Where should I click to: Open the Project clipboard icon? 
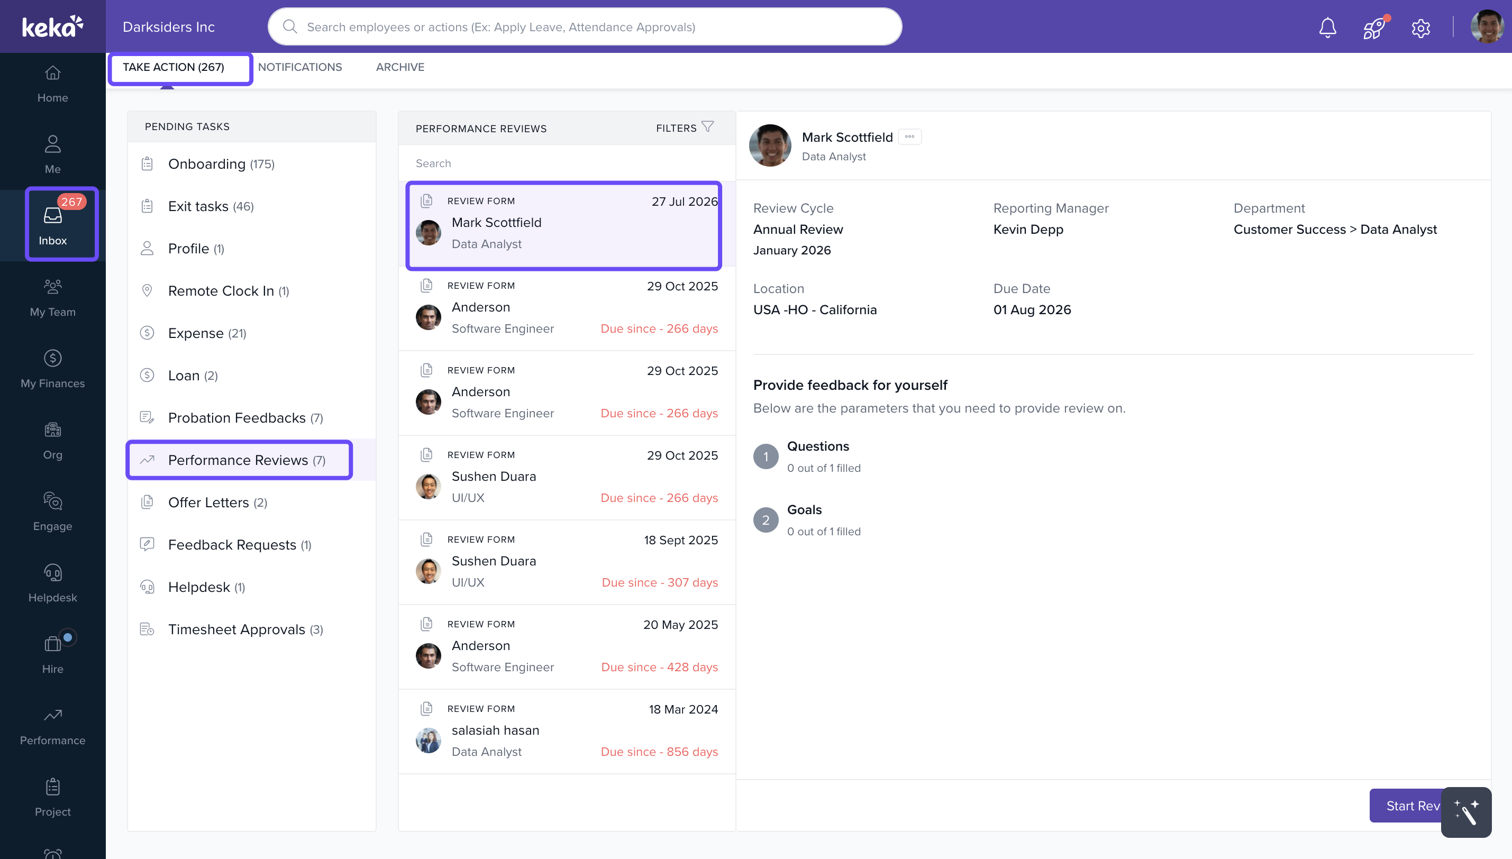click(52, 787)
